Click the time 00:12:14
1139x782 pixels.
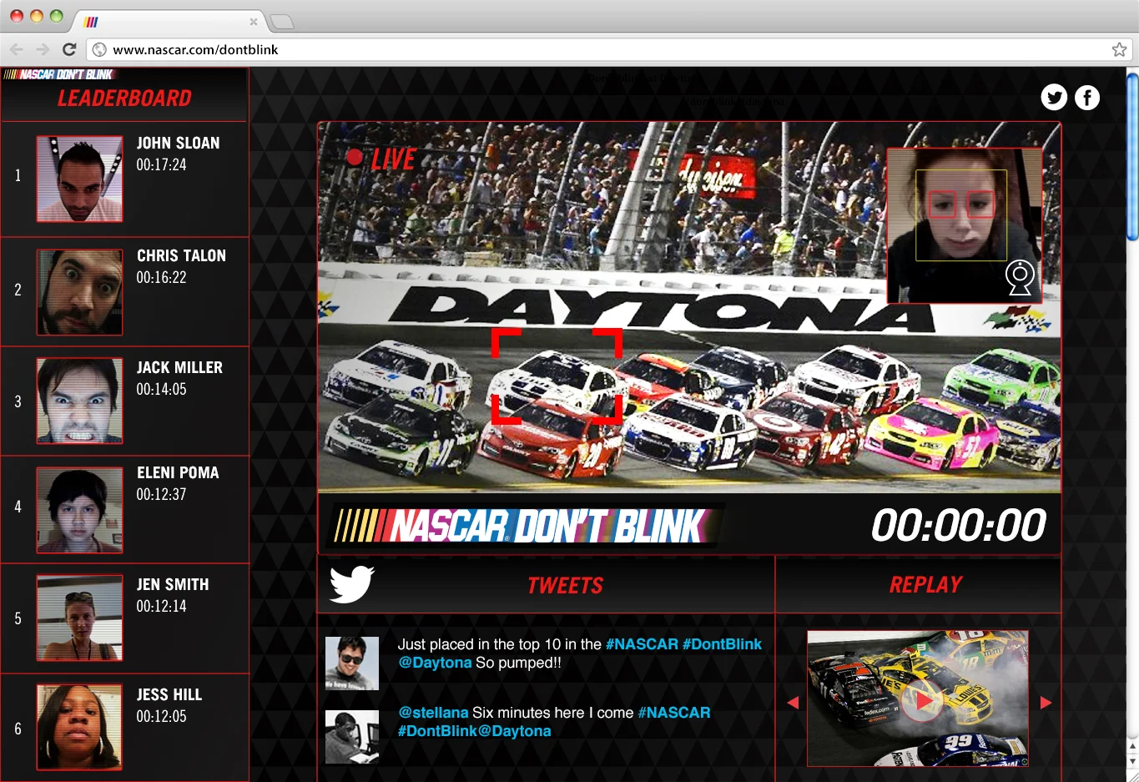(x=161, y=607)
